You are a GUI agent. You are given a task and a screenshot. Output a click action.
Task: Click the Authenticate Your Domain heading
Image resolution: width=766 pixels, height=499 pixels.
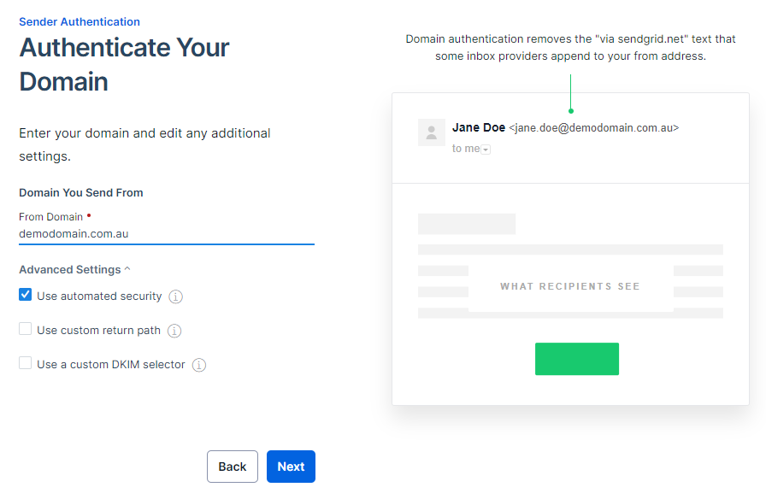(x=125, y=64)
